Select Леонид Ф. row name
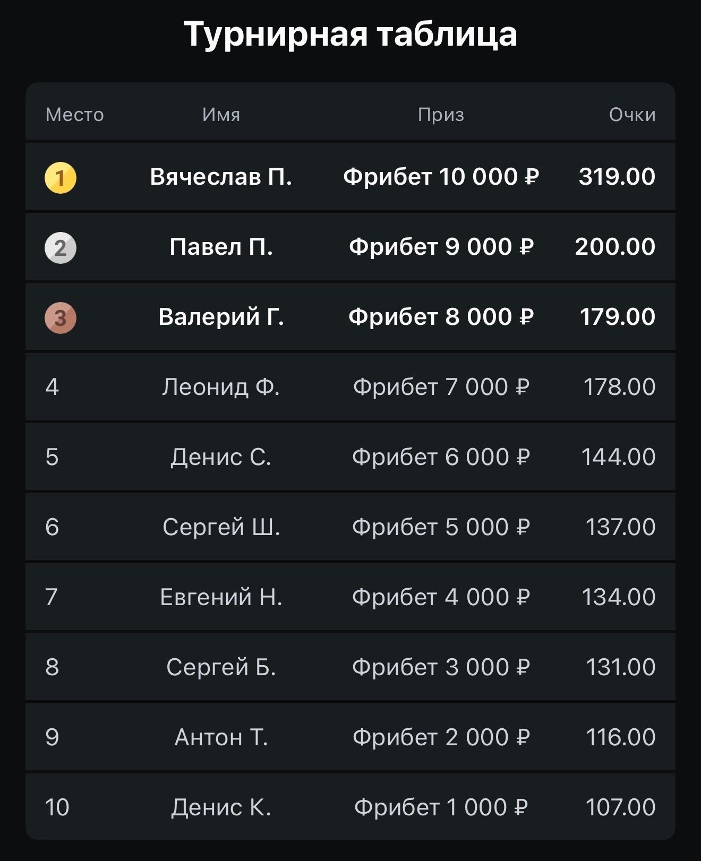 coord(221,387)
